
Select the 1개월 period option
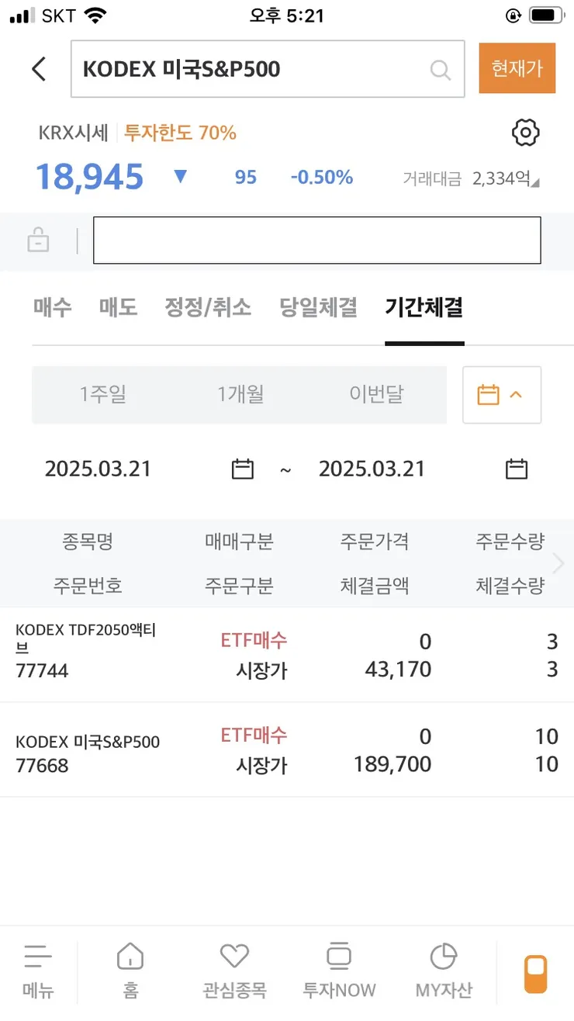coord(240,395)
